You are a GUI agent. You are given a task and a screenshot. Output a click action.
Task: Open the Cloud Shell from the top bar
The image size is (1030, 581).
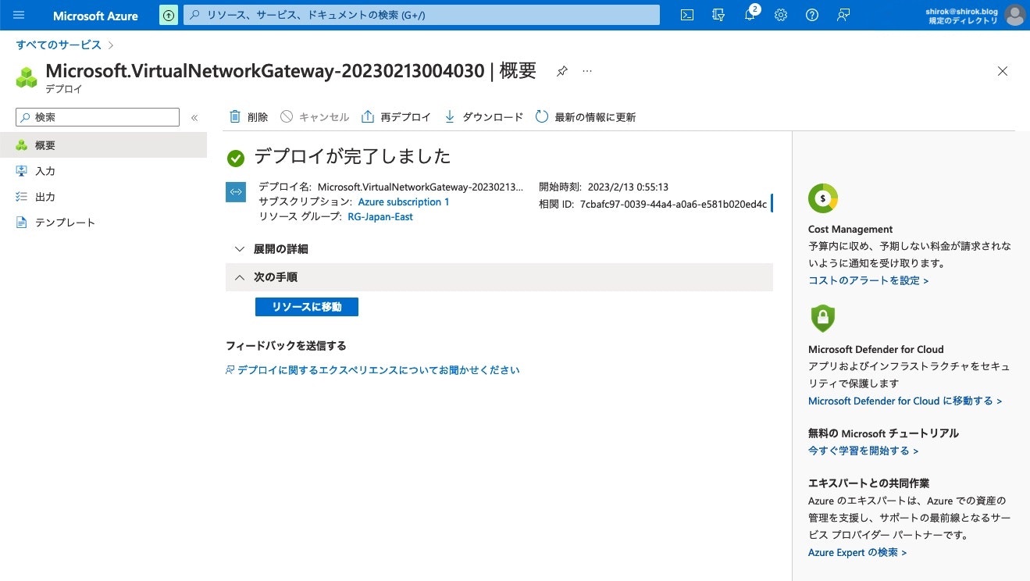click(x=686, y=15)
